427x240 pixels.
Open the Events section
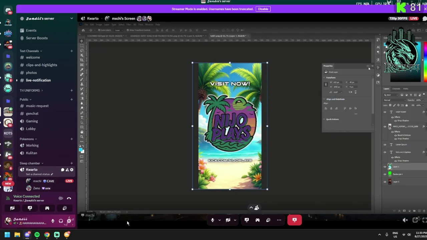(31, 30)
